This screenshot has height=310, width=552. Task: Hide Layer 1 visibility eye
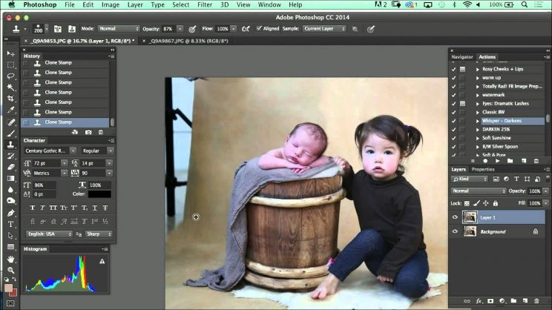point(455,217)
